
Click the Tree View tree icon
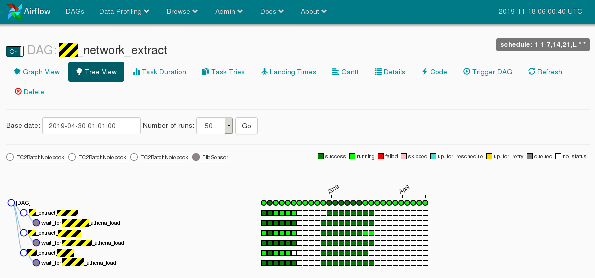(x=79, y=72)
